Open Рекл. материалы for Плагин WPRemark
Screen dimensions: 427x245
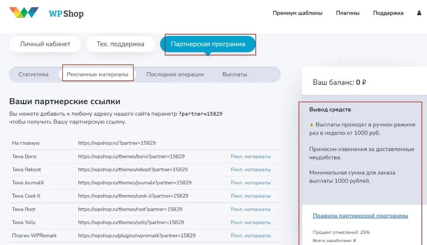[x=251, y=236]
